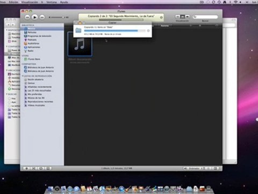Stop the import in iTunes status display
This screenshot has width=258, height=194.
point(161,17)
